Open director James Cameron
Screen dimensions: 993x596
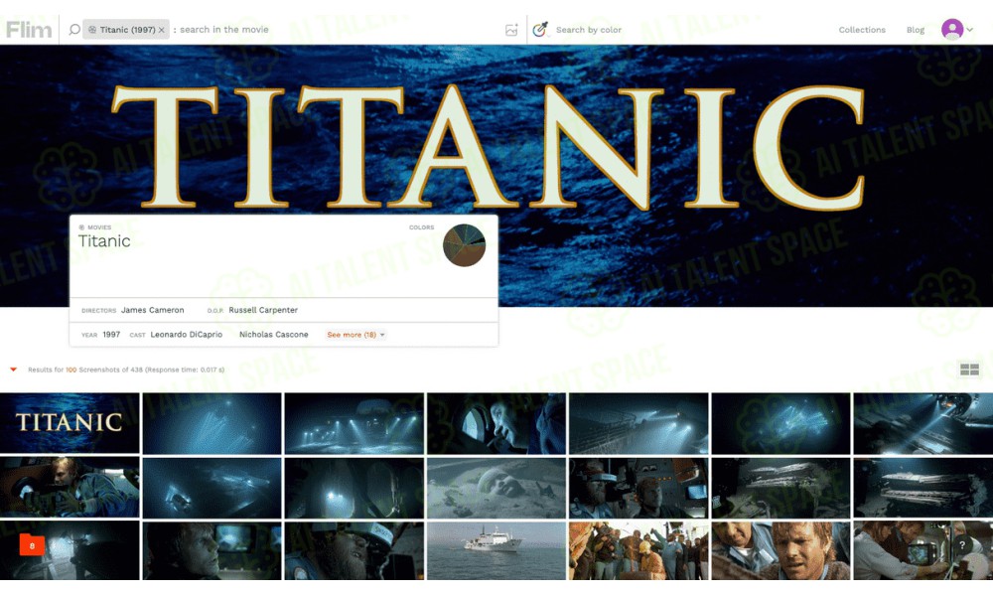[x=153, y=310]
